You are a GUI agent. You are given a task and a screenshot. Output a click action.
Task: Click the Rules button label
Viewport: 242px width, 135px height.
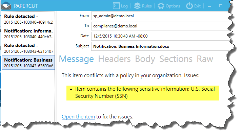[147, 6]
